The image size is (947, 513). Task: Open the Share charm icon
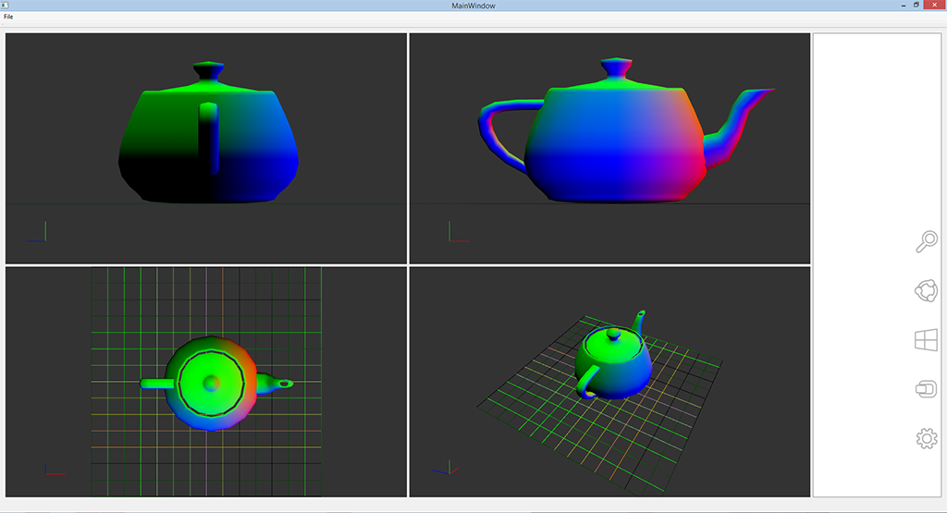pyautogui.click(x=926, y=291)
